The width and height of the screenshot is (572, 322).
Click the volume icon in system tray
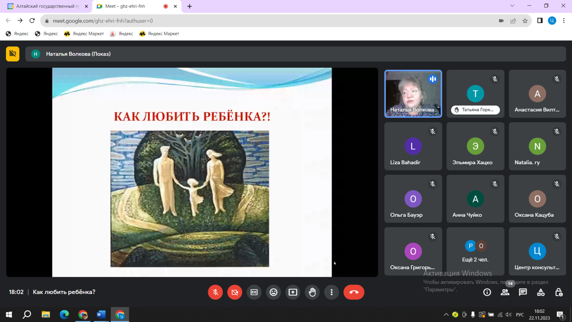[x=508, y=314]
